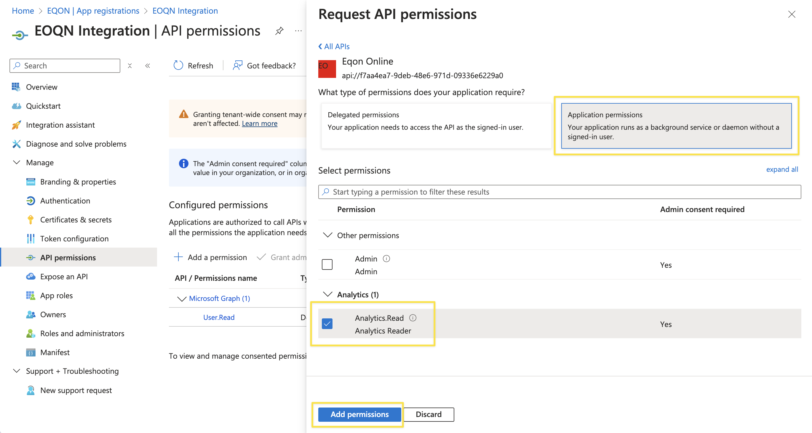Click the API / Permissions name header
Screen dimensions: 812x433
pos(216,278)
